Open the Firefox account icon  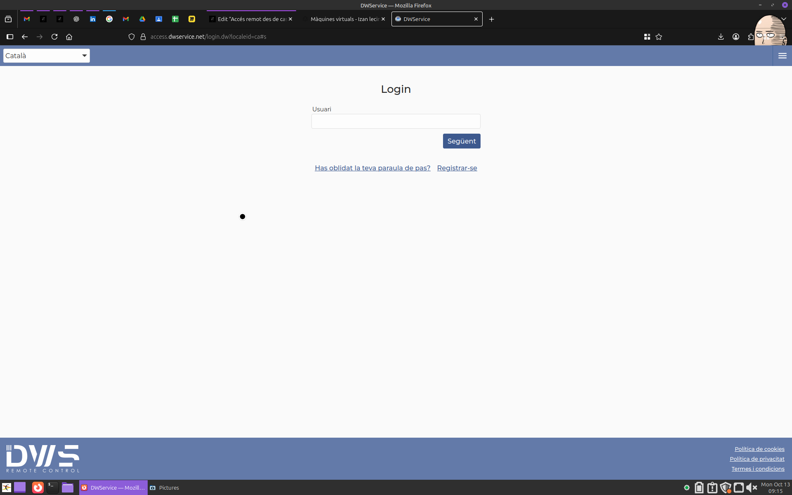[x=735, y=37]
